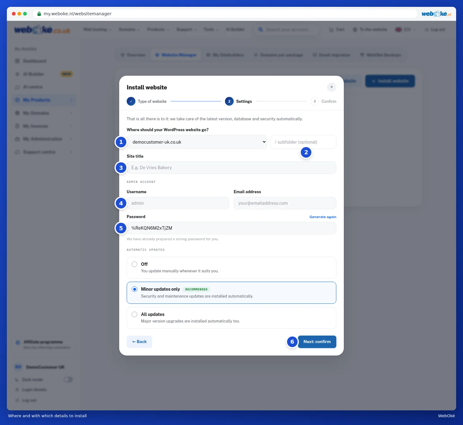Click the My Domains globe icon
The image size is (463, 425).
[17, 113]
